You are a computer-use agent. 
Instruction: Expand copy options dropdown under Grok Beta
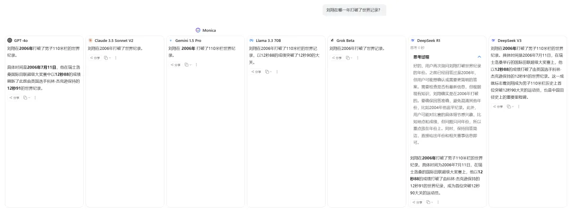pyautogui.click(x=352, y=58)
